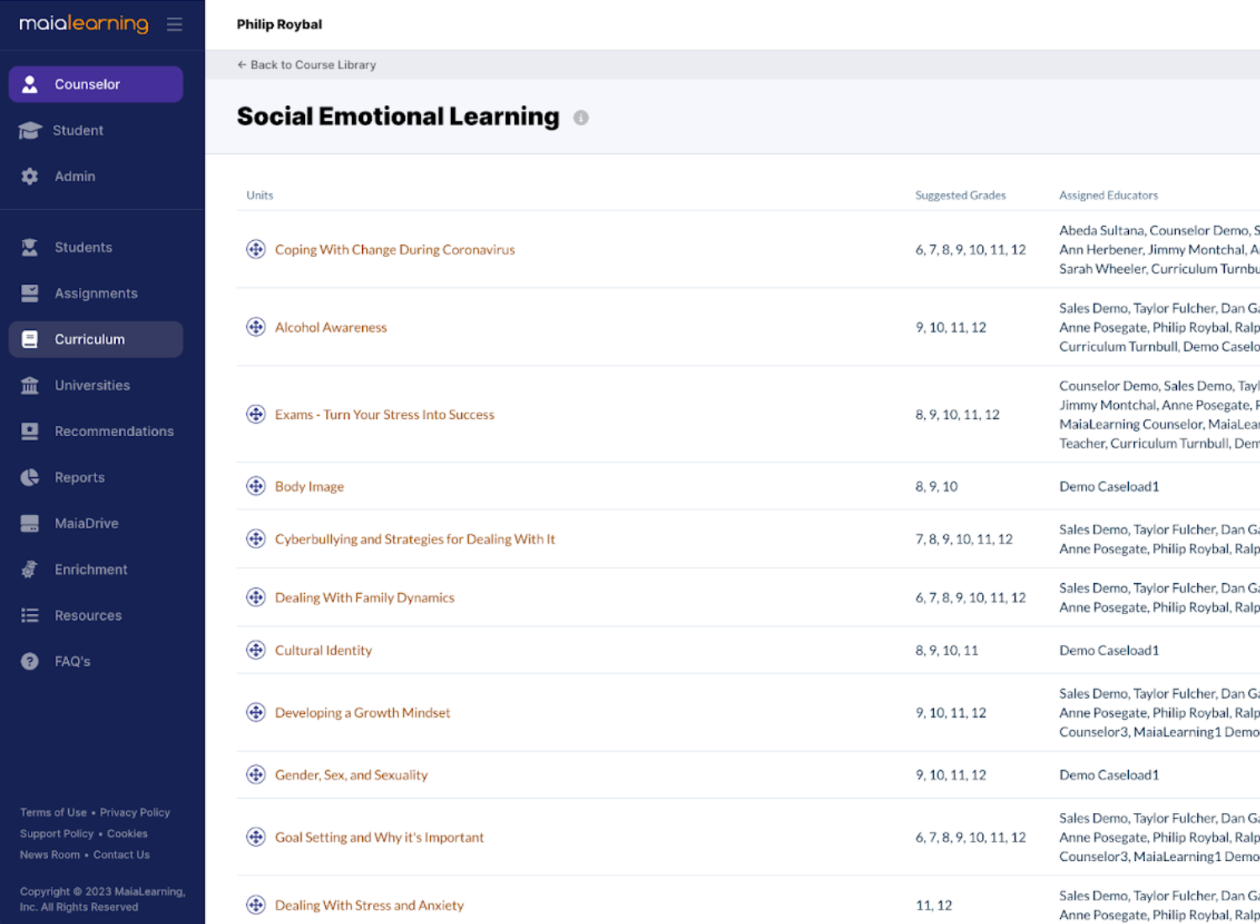
Task: Click the Enrichment rocket icon
Action: [29, 569]
